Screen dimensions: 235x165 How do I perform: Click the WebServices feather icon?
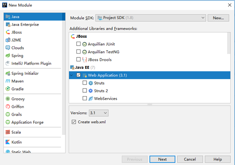(91, 99)
